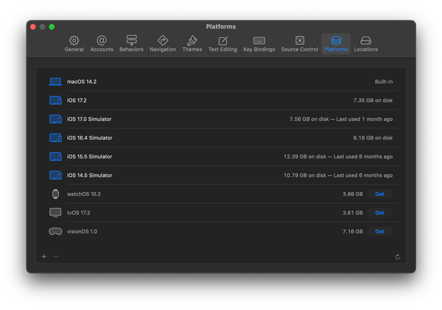
Task: Click the watchOS 10.2 watch icon
Action: (x=56, y=194)
